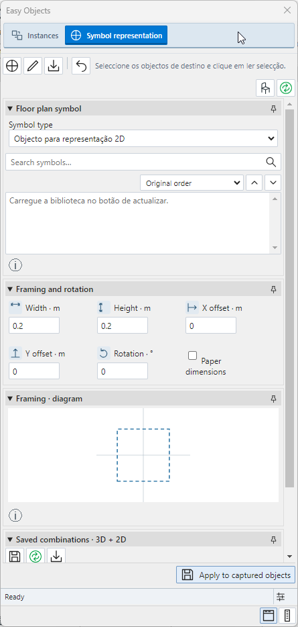
Task: Click the X offset arrow icon
Action: pyautogui.click(x=192, y=307)
